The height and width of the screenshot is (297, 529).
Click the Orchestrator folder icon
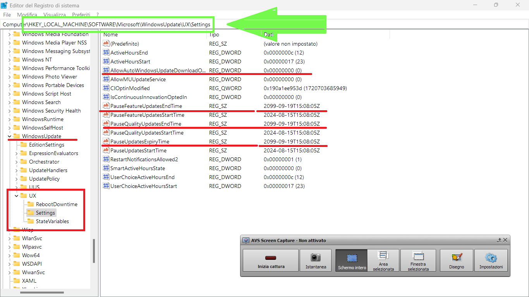point(23,162)
